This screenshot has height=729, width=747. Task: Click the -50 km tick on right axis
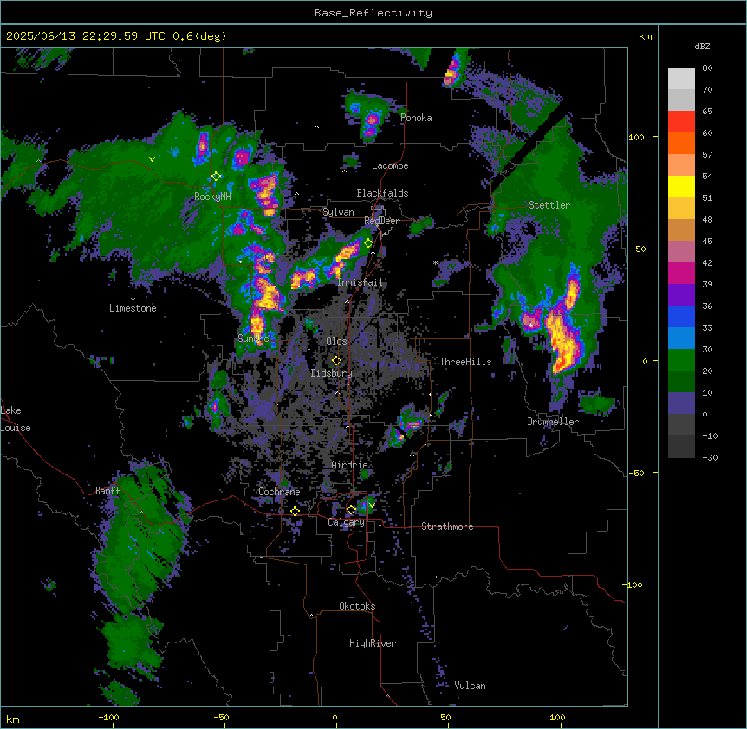click(636, 473)
